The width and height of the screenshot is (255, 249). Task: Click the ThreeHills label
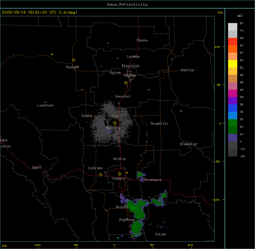pyautogui.click(x=159, y=124)
